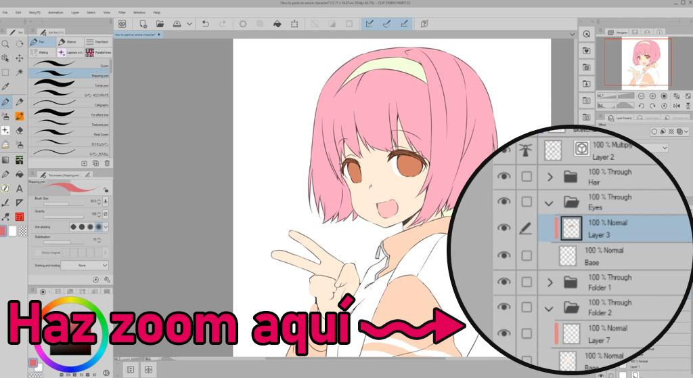The image size is (693, 378).
Task: Undo the last action
Action: coord(206,24)
